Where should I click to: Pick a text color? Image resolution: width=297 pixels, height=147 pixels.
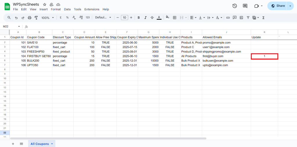(x=159, y=18)
